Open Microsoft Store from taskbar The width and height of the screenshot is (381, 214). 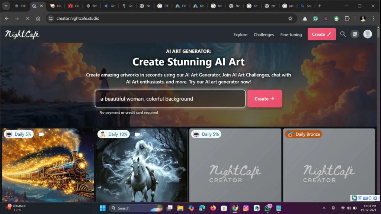point(224,208)
